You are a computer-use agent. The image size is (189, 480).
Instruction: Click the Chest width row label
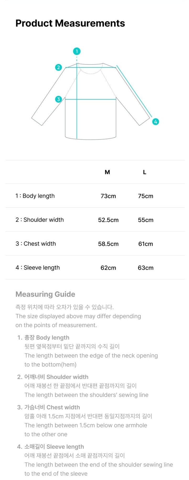pos(36,244)
